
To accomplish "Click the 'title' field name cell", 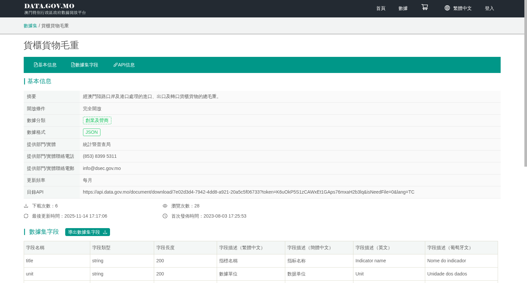I will (x=57, y=261).
